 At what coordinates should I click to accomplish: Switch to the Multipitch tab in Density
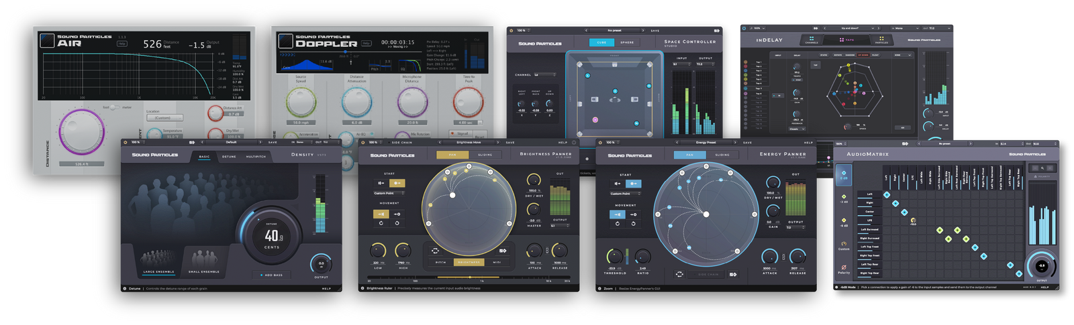tap(256, 156)
